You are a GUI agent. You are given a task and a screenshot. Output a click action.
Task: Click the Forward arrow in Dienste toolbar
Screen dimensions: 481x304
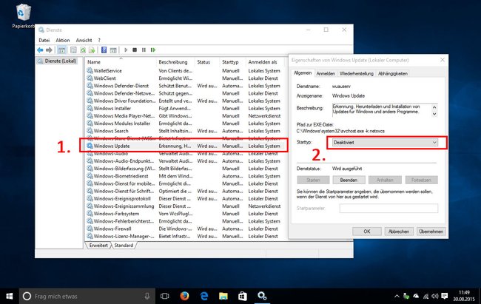(49, 50)
